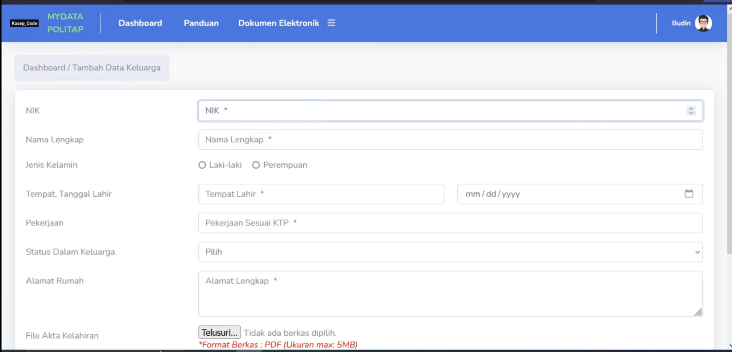Open the calendar picker icon in date field
732x352 pixels.
(689, 194)
